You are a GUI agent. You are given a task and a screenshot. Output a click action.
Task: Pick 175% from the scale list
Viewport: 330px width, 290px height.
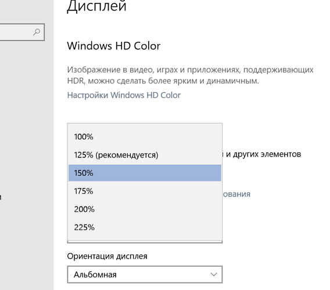pos(145,191)
